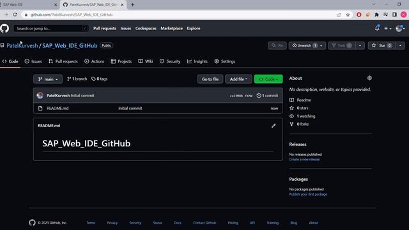Open the green Code dropdown button
The height and width of the screenshot is (230, 409).
click(268, 79)
